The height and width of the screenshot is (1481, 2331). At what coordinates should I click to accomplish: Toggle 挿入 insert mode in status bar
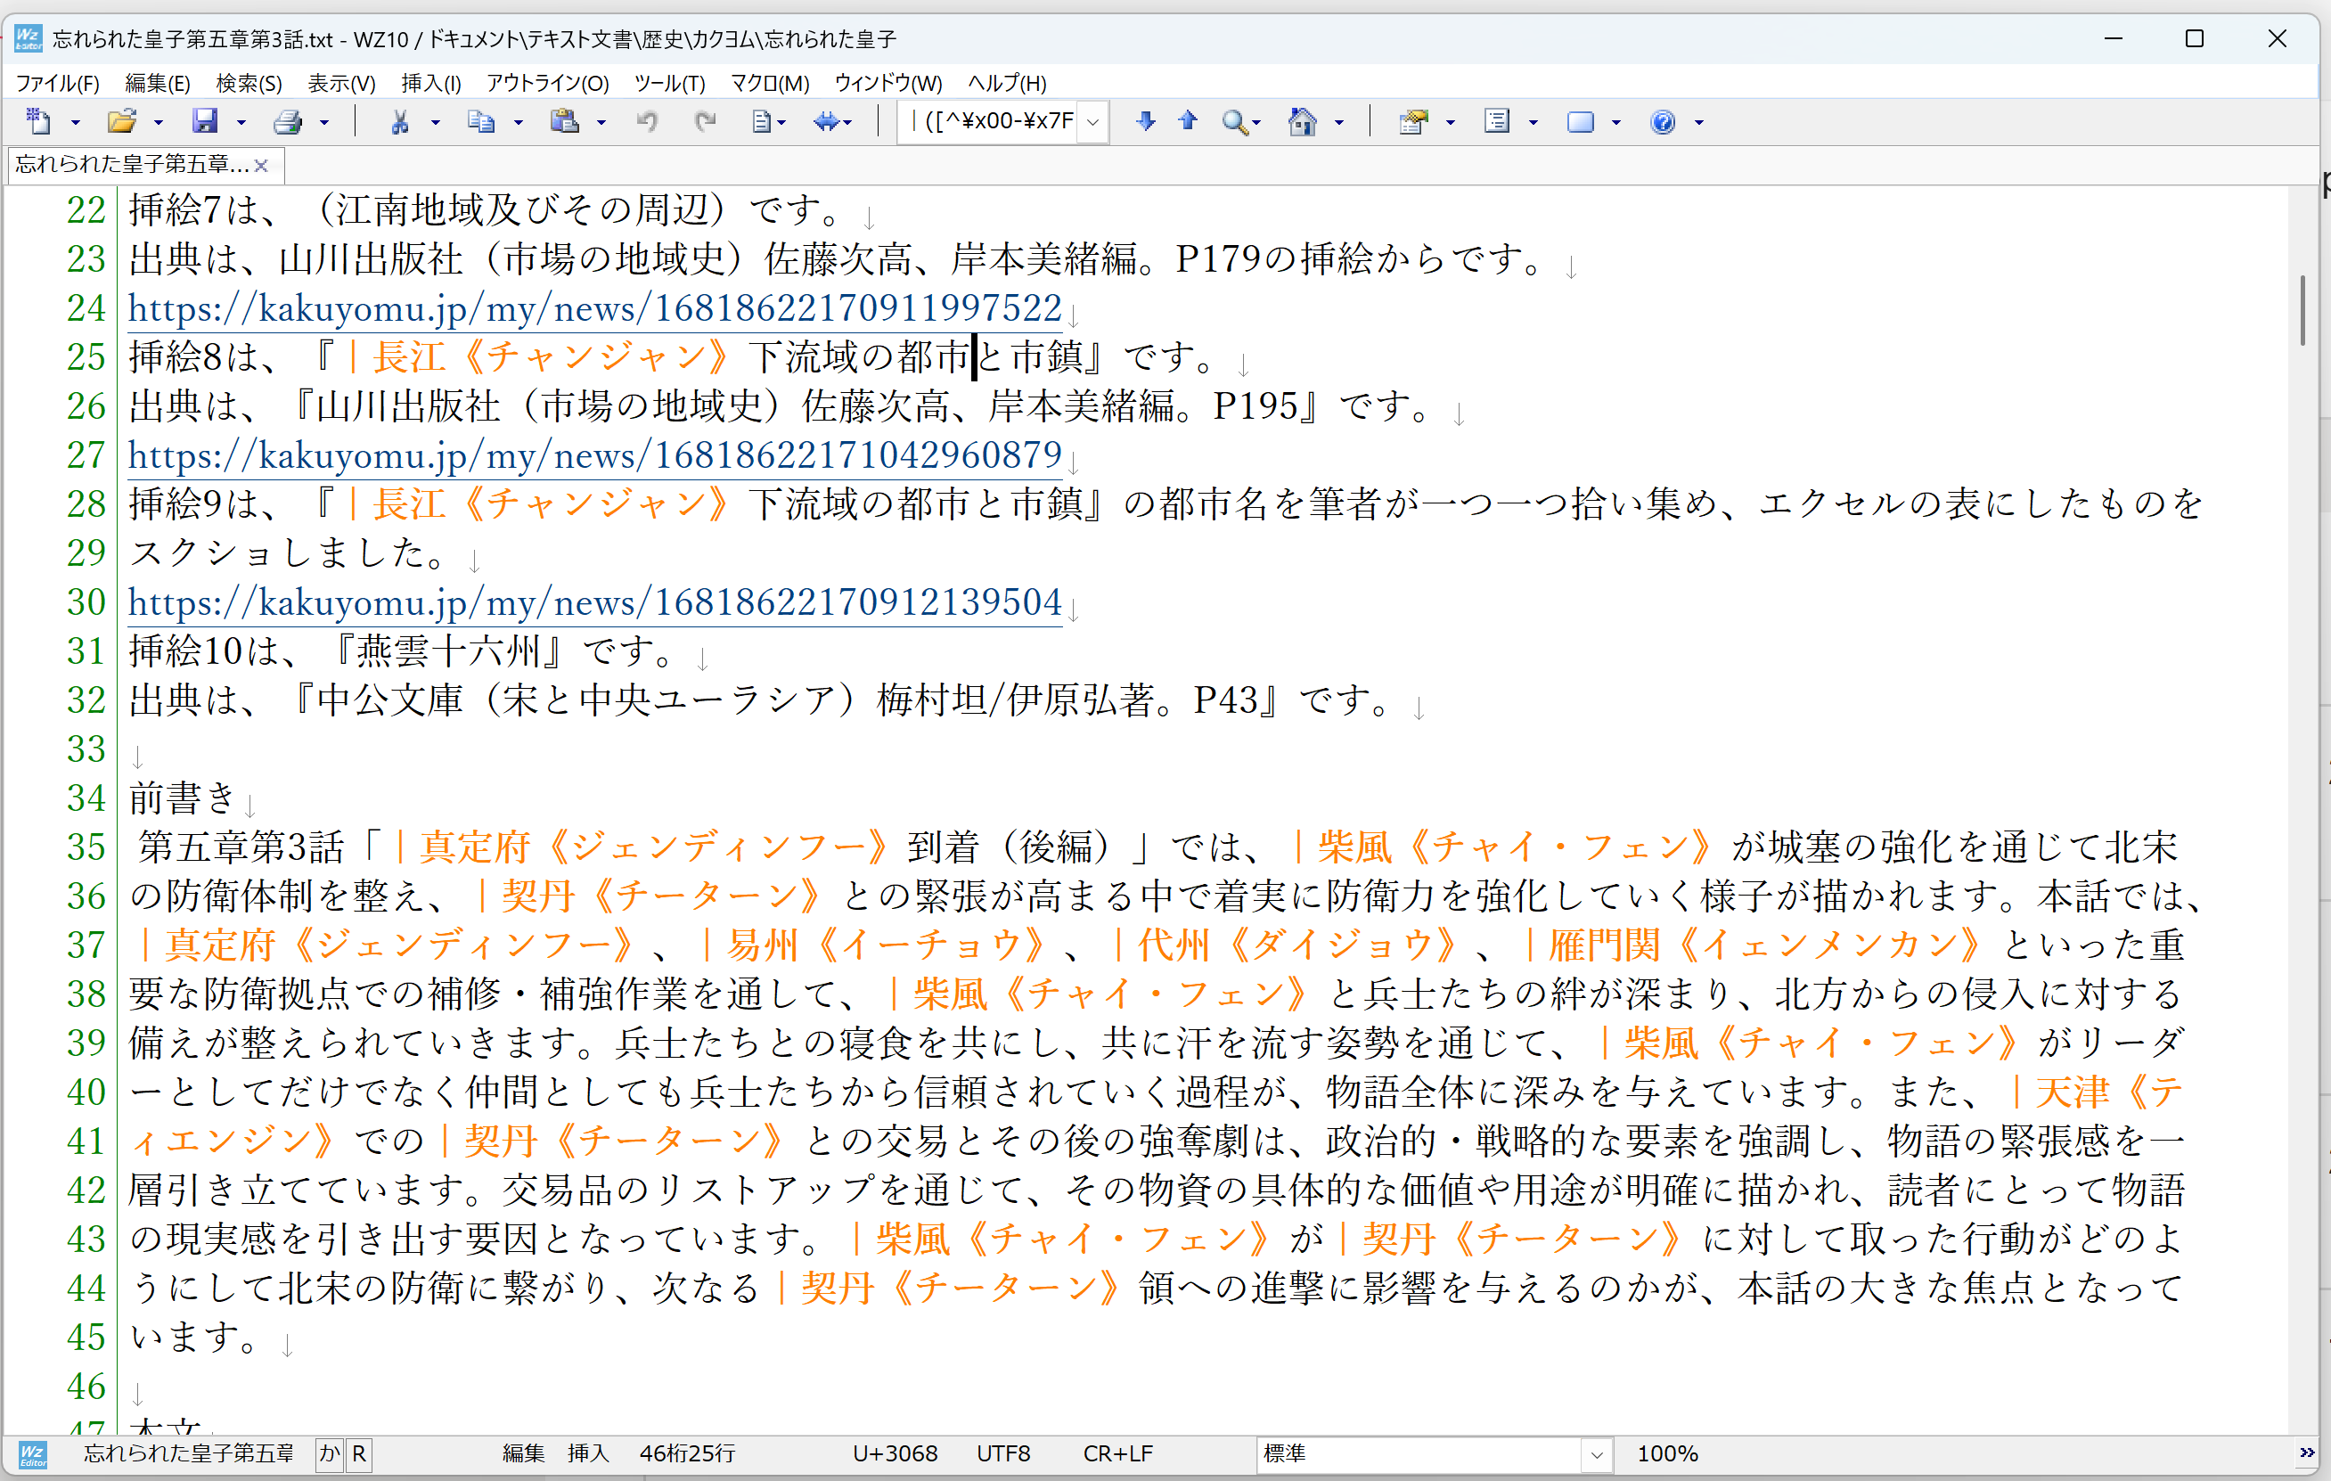[587, 1452]
